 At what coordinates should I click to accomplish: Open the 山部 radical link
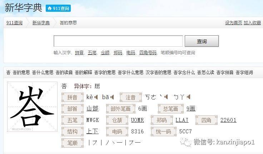click(x=92, y=108)
